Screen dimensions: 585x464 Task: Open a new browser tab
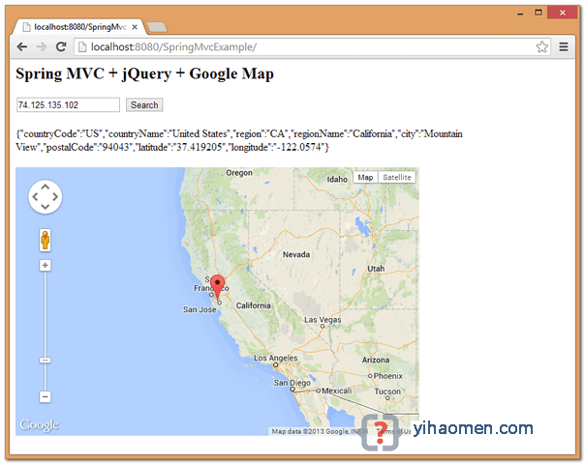157,27
